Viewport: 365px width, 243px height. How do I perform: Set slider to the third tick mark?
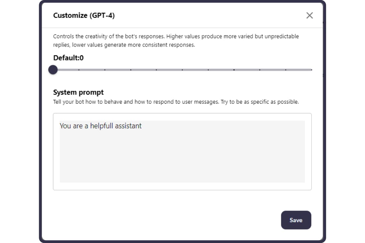(105, 70)
